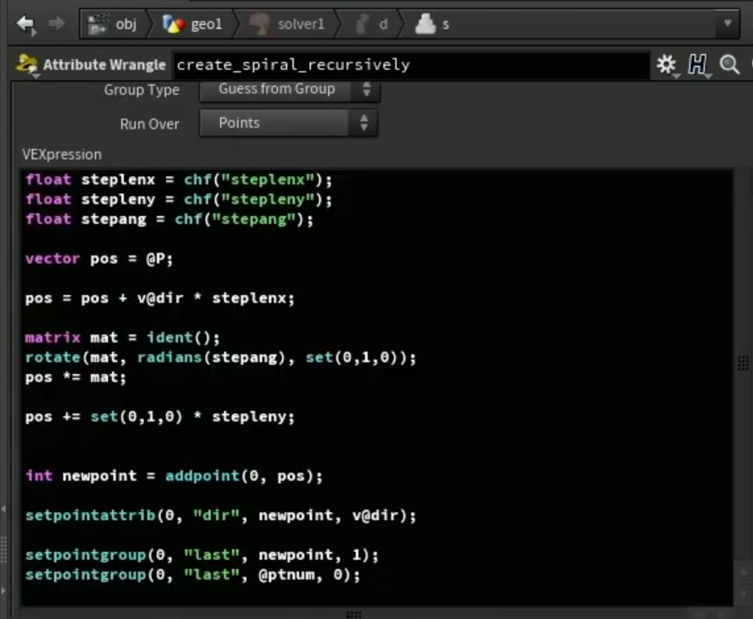Go to solver1 in the network path
753x619 pixels.
coord(287,24)
